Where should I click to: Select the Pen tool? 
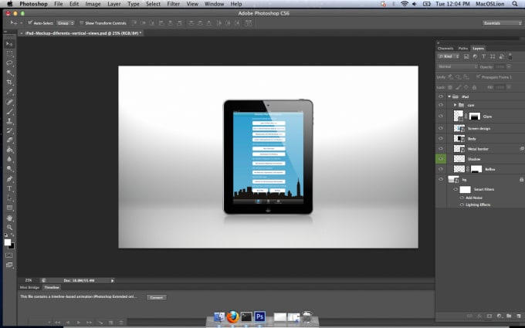(x=9, y=179)
